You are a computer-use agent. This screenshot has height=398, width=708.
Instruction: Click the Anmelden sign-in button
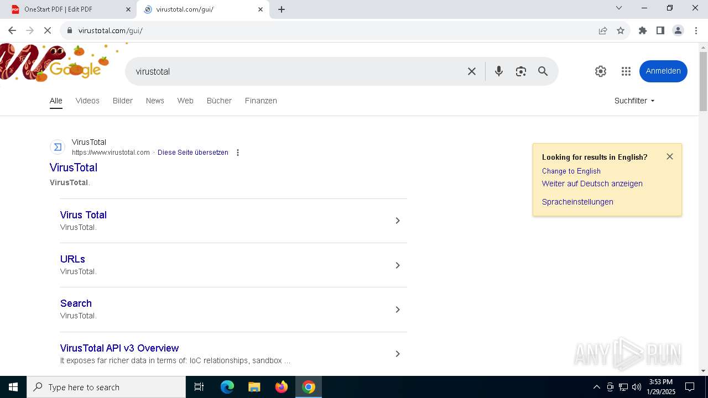pyautogui.click(x=663, y=71)
